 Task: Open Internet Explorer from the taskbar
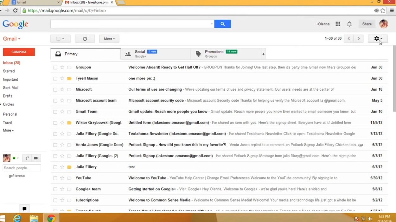[x=17, y=218]
